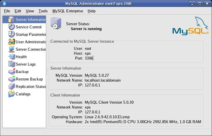The image size is (212, 136).
Task: Open the Server Logs icon
Action: (x=11, y=64)
